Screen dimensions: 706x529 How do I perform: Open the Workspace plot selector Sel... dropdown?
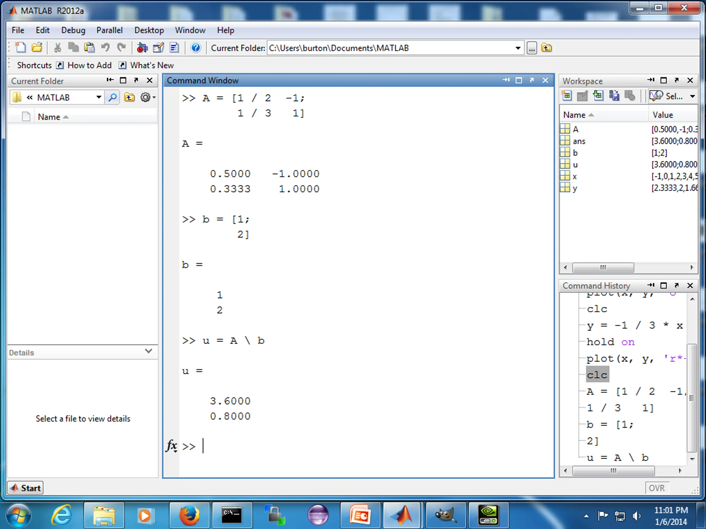[x=672, y=96]
